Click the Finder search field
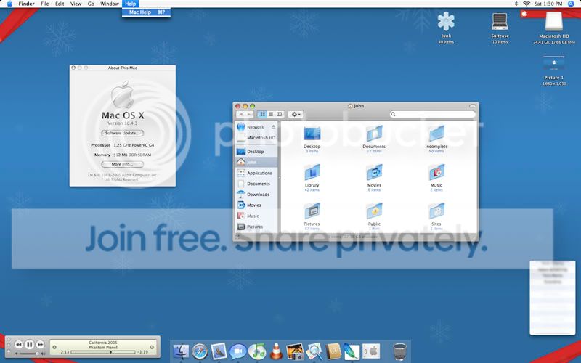The width and height of the screenshot is (581, 363). [x=432, y=114]
